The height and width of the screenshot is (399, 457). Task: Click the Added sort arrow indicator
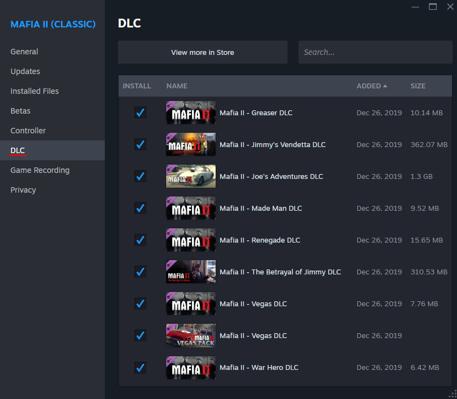(385, 86)
